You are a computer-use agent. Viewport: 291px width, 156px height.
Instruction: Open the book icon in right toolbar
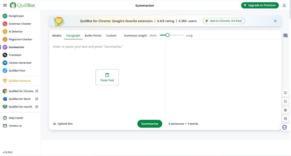pyautogui.click(x=285, y=93)
